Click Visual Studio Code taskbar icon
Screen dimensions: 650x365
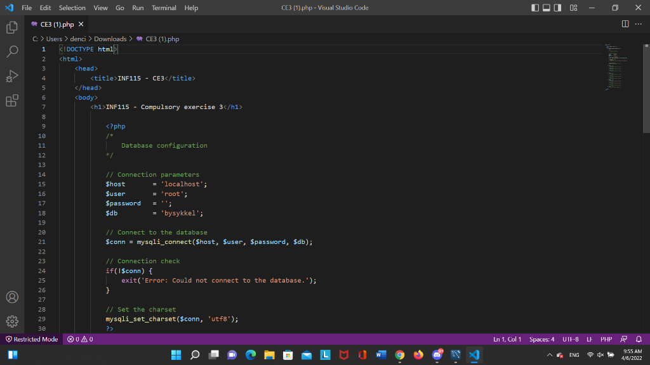[474, 355]
